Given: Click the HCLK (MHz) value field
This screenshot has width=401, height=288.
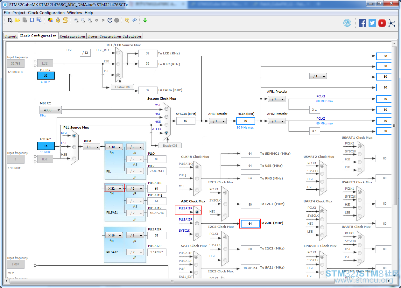Looking at the screenshot, I should pyautogui.click(x=245, y=121).
